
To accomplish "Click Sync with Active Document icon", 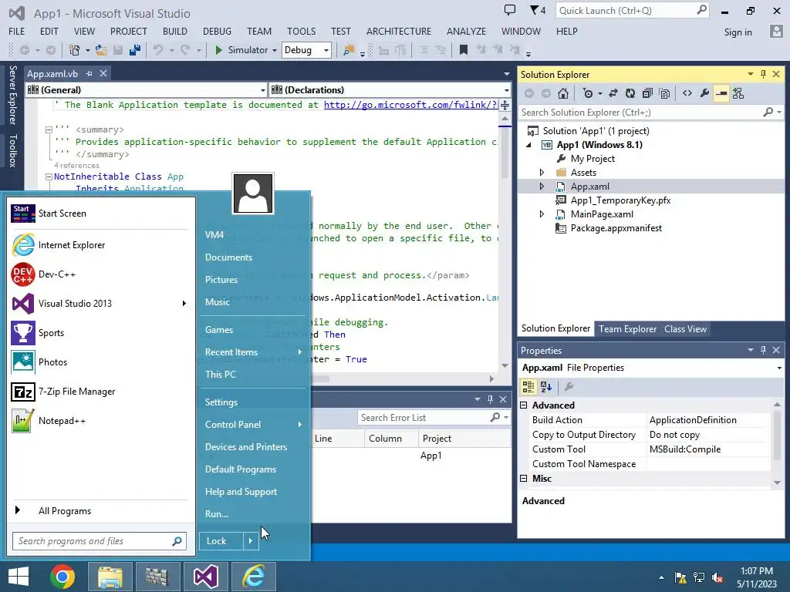I will pyautogui.click(x=613, y=93).
